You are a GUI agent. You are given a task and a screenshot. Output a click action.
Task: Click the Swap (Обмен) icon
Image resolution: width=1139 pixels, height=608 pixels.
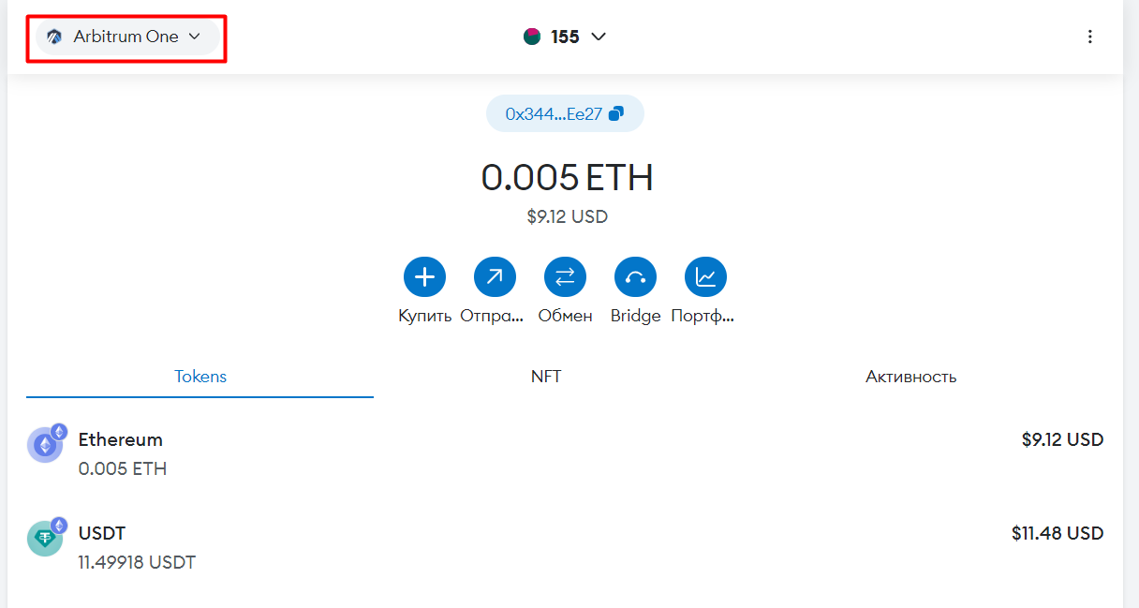pos(565,276)
